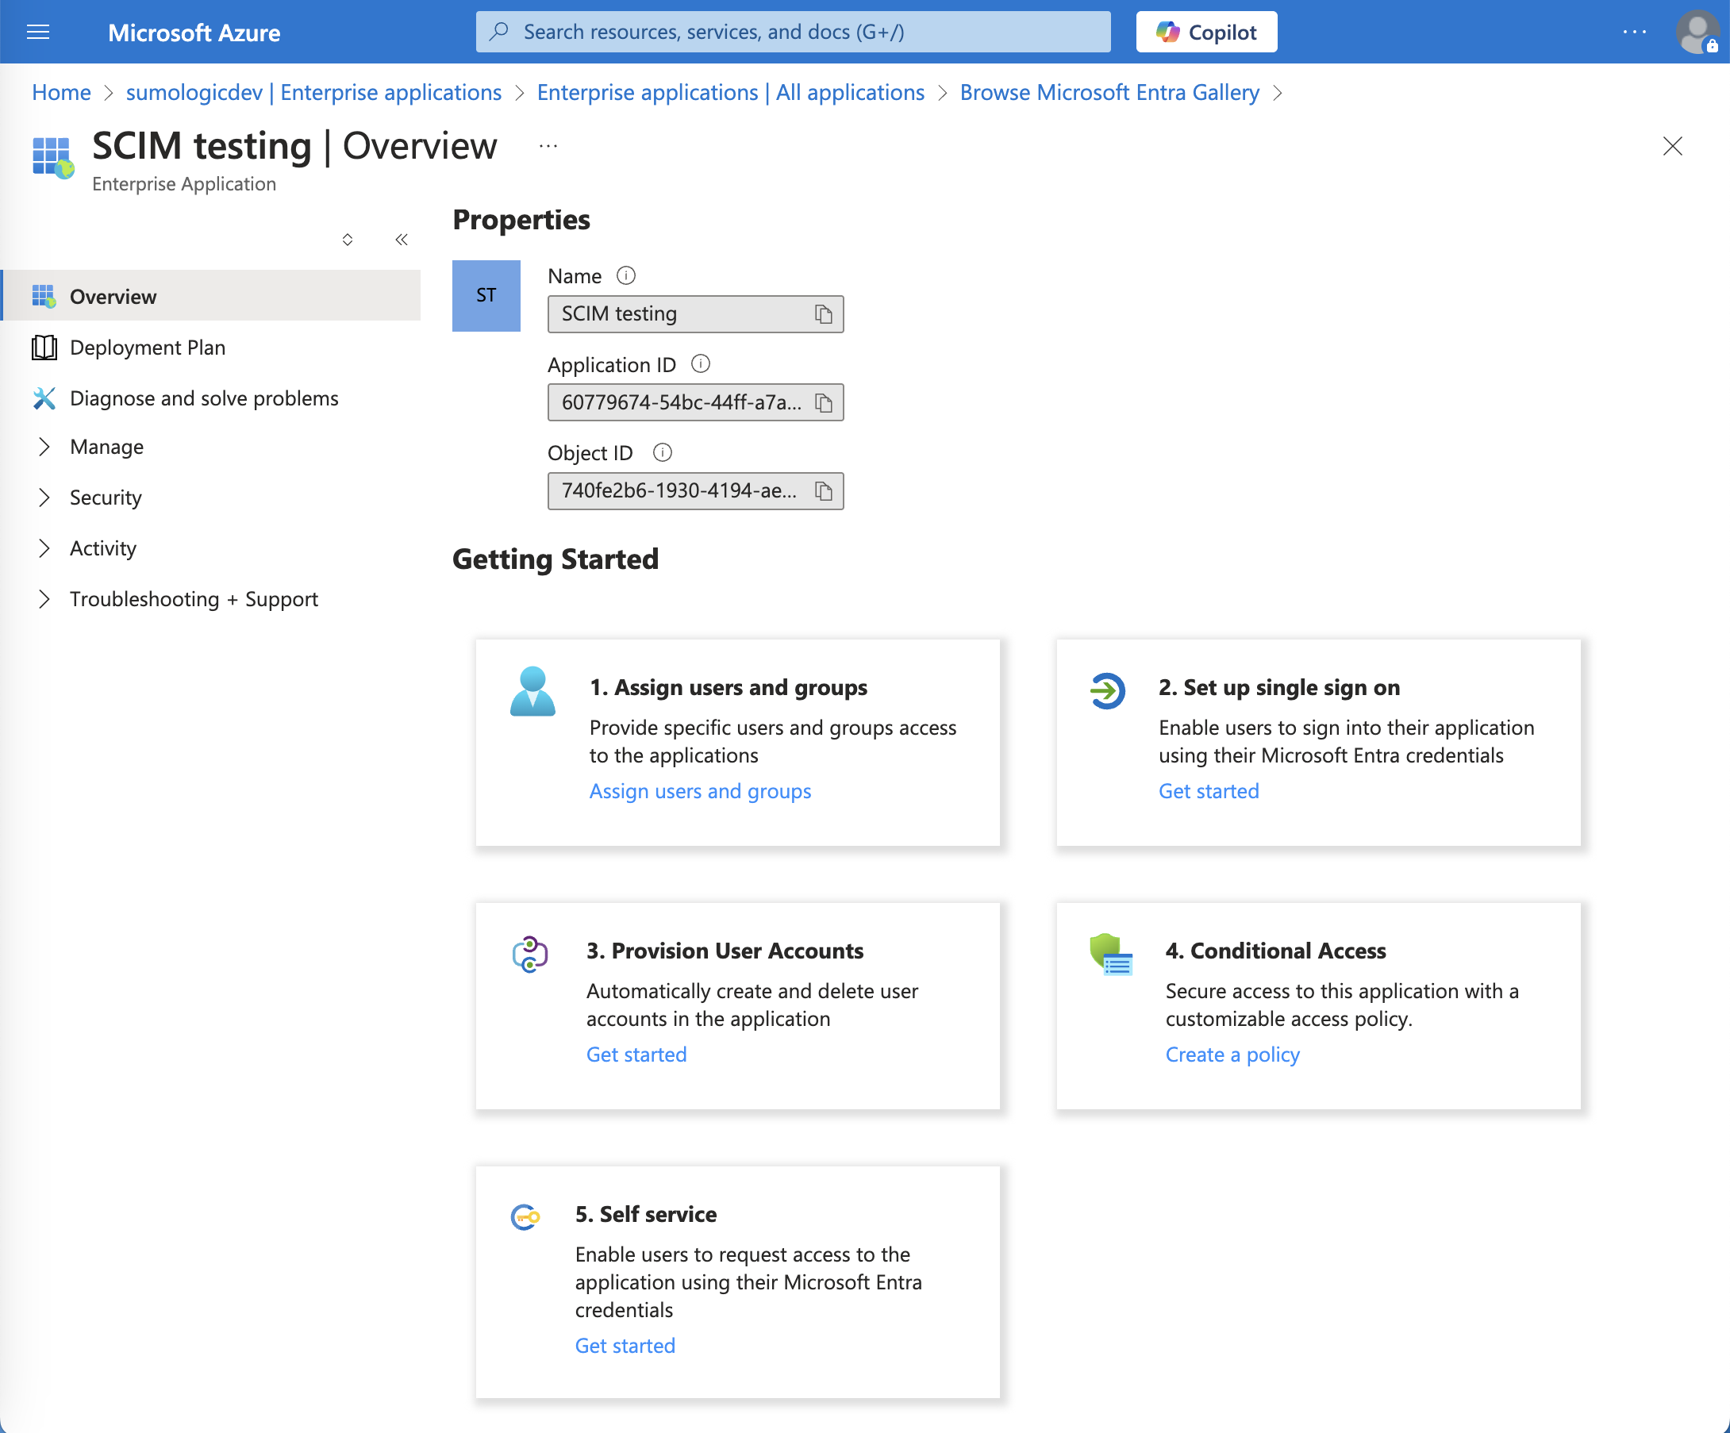Click the ellipsis beside SCIM testing title
The width and height of the screenshot is (1730, 1433).
click(x=548, y=147)
